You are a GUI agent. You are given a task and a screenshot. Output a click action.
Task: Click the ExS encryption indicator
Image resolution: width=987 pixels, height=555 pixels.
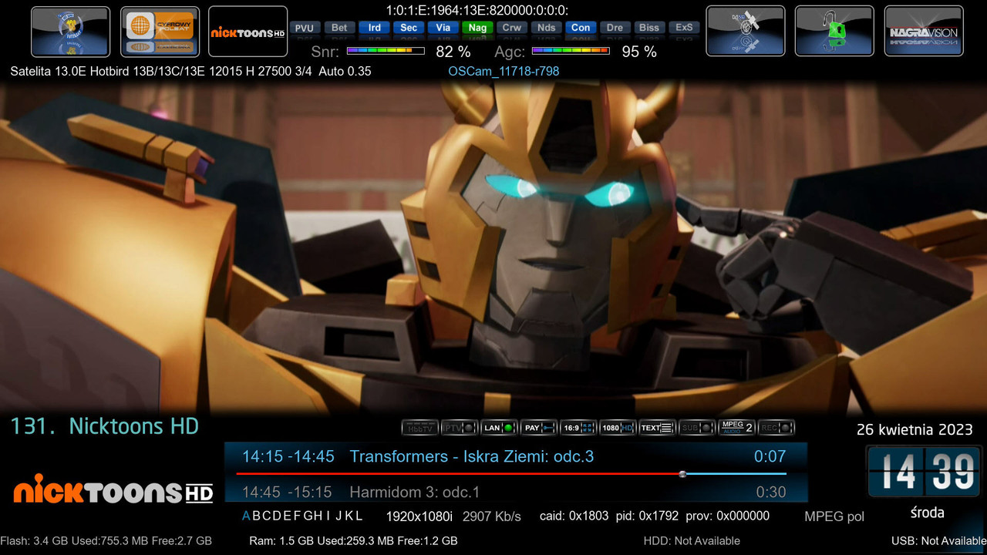point(684,28)
